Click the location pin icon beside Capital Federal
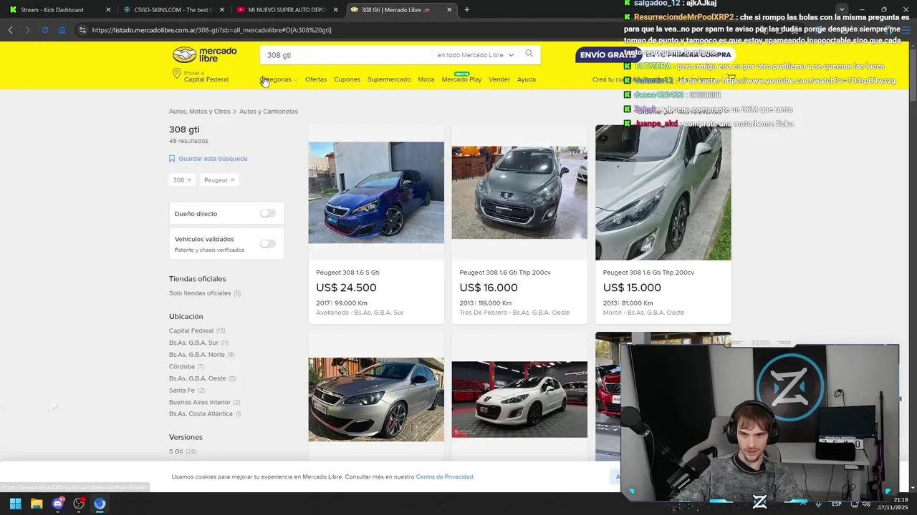 (176, 74)
